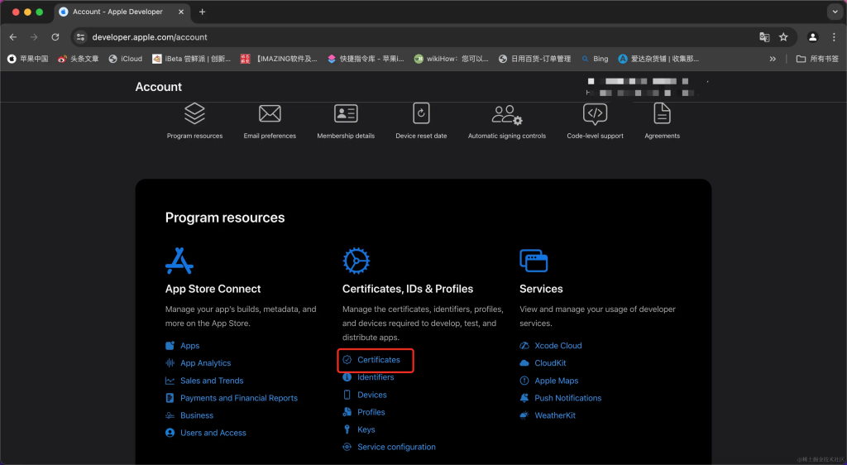This screenshot has height=465, width=847.
Task: Open Chrome's three-dot menu
Action: 833,37
